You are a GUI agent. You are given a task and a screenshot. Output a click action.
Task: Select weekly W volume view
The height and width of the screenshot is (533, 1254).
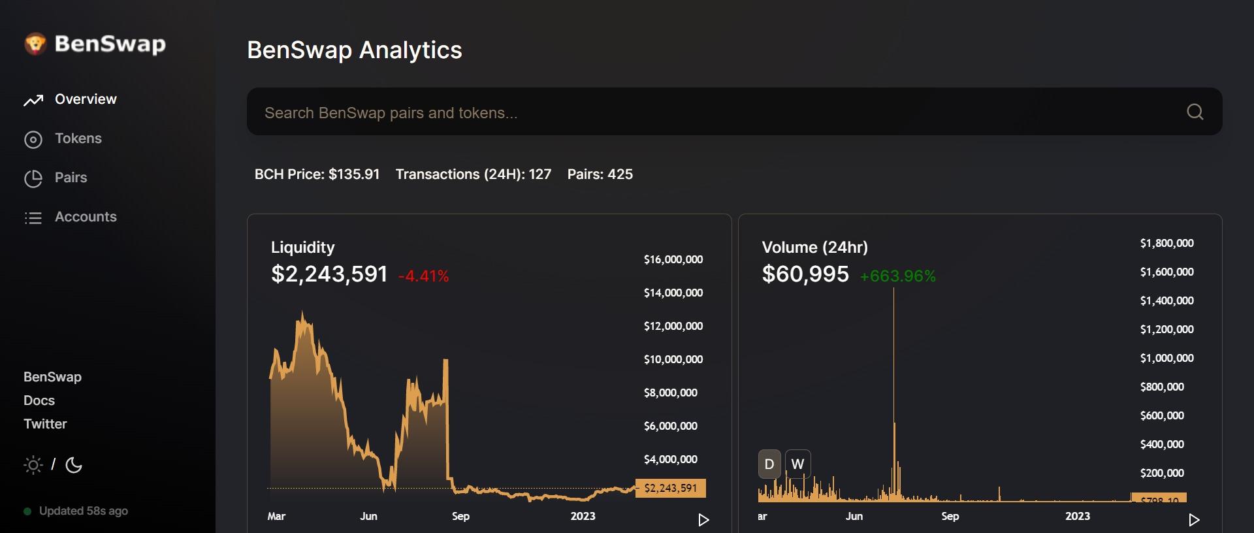797,464
